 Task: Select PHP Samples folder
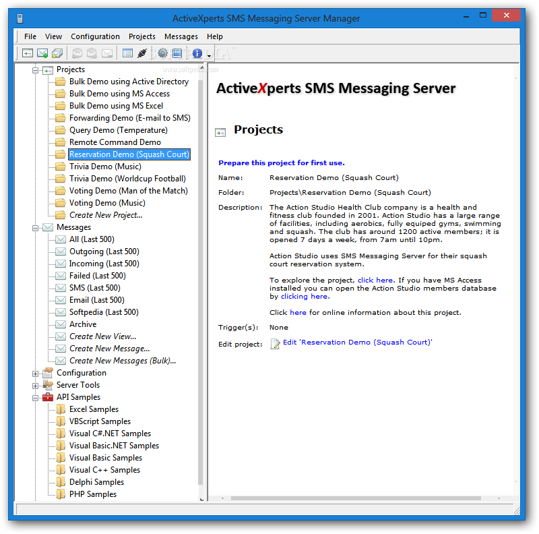(93, 494)
